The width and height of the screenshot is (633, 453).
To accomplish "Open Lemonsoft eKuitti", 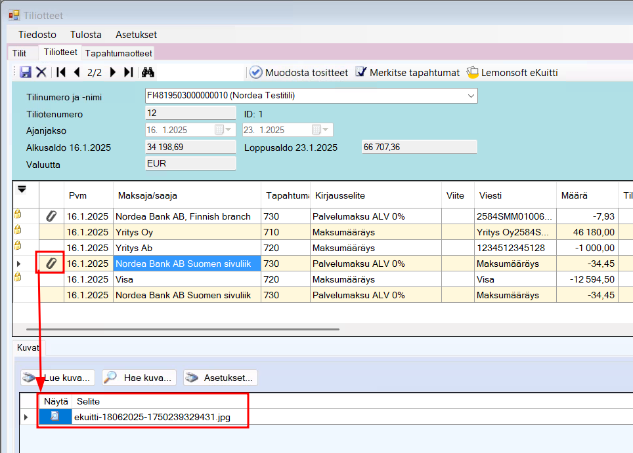I will 512,73.
